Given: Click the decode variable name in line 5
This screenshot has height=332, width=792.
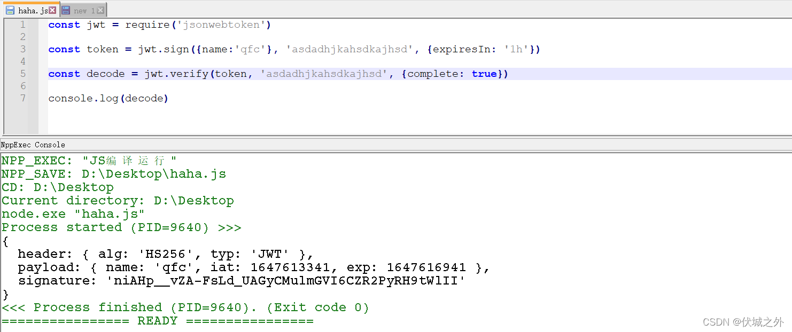Looking at the screenshot, I should coord(106,74).
